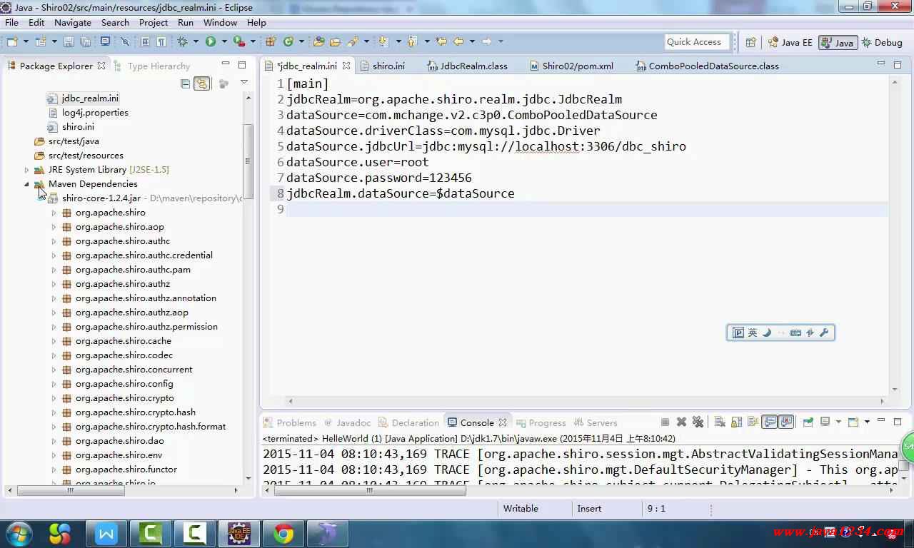Toggle Link with Editor in Package Explorer

202,83
